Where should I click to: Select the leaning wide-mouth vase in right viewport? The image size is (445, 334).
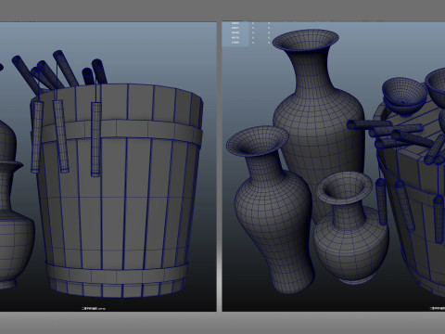pyautogui.click(x=272, y=211)
